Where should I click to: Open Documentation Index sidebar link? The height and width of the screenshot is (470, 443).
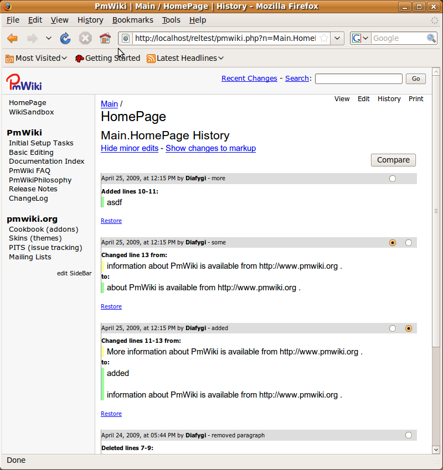(47, 161)
